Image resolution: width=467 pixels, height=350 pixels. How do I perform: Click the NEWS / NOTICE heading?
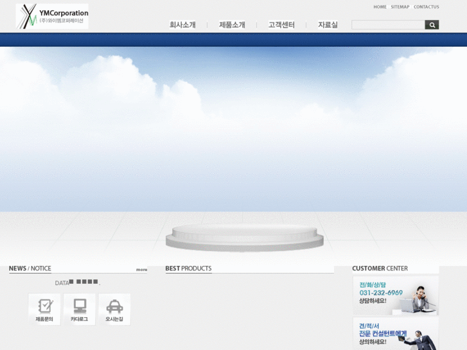pos(30,268)
